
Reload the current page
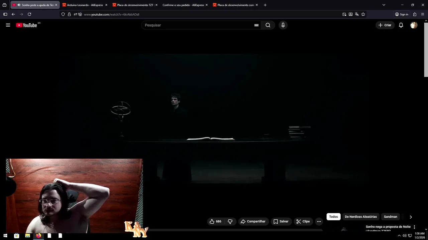pyautogui.click(x=29, y=14)
